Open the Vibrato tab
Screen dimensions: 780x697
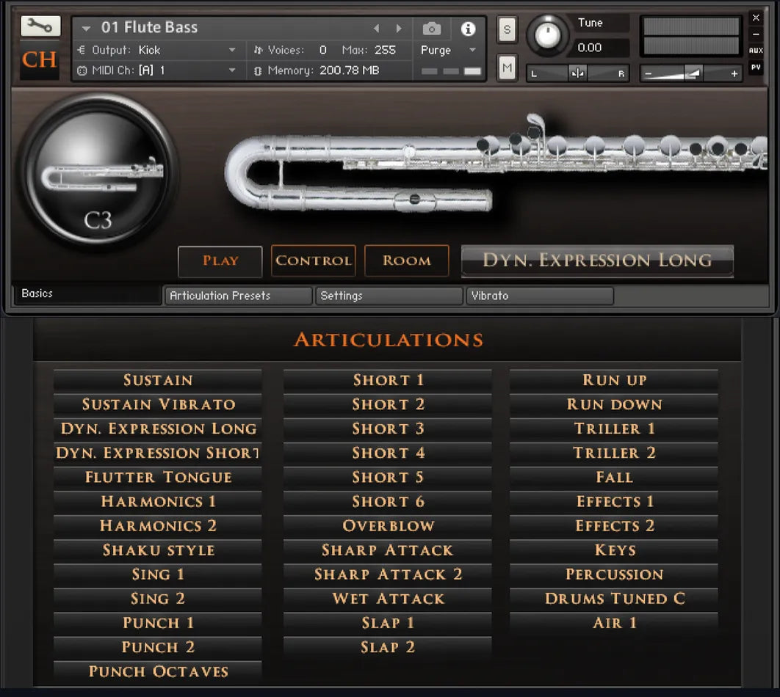tap(540, 296)
